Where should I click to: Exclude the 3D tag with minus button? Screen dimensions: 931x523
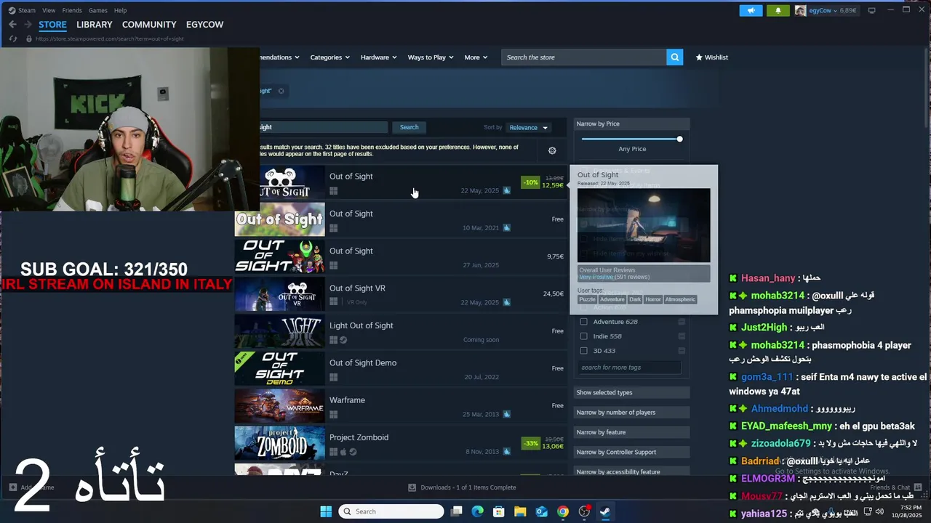click(x=682, y=351)
